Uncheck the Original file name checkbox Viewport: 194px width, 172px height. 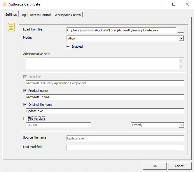[25, 105]
